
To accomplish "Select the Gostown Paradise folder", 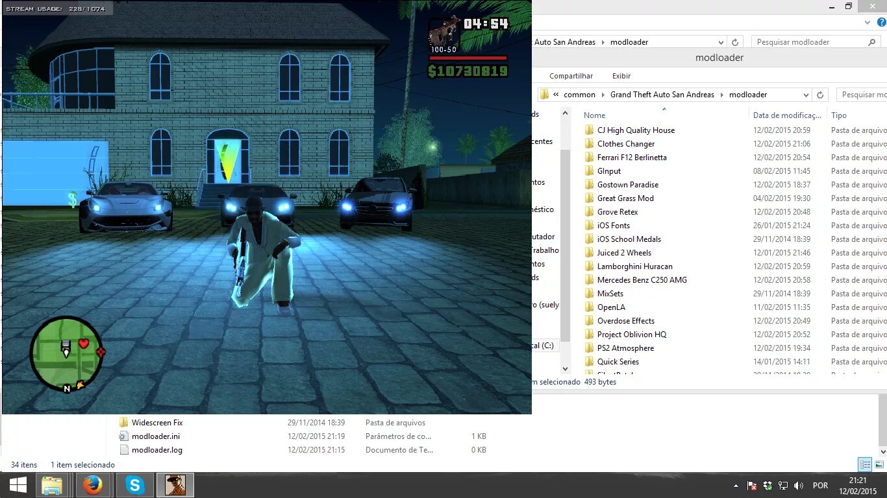I will click(x=628, y=185).
